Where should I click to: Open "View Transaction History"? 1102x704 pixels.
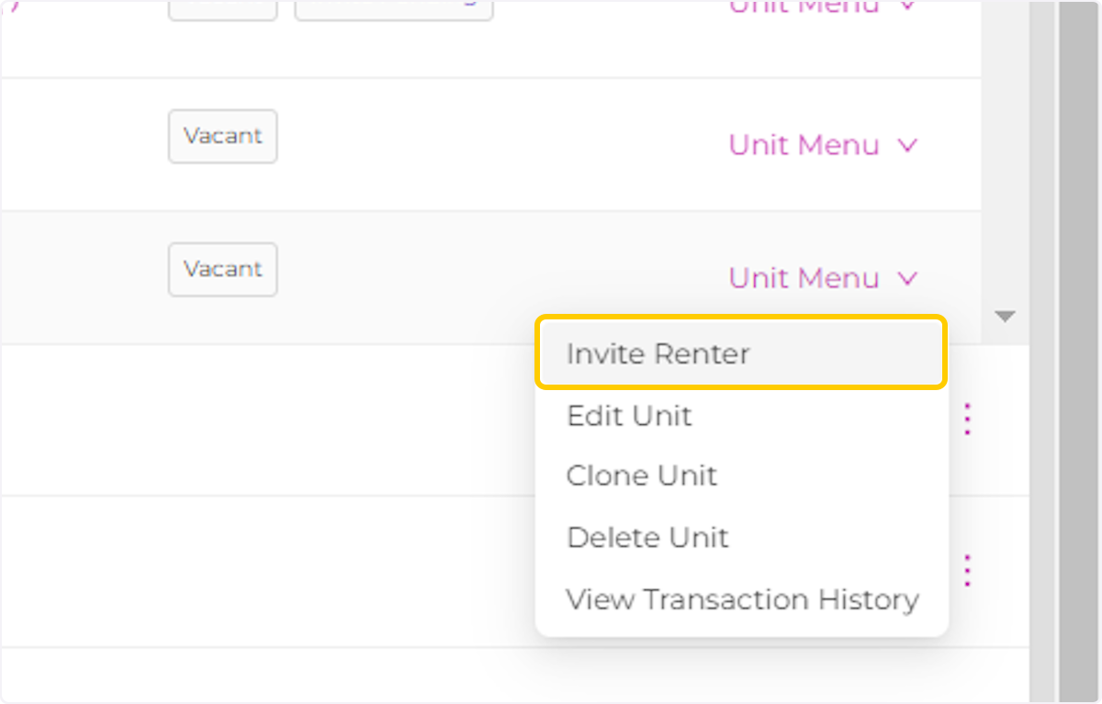(x=742, y=599)
